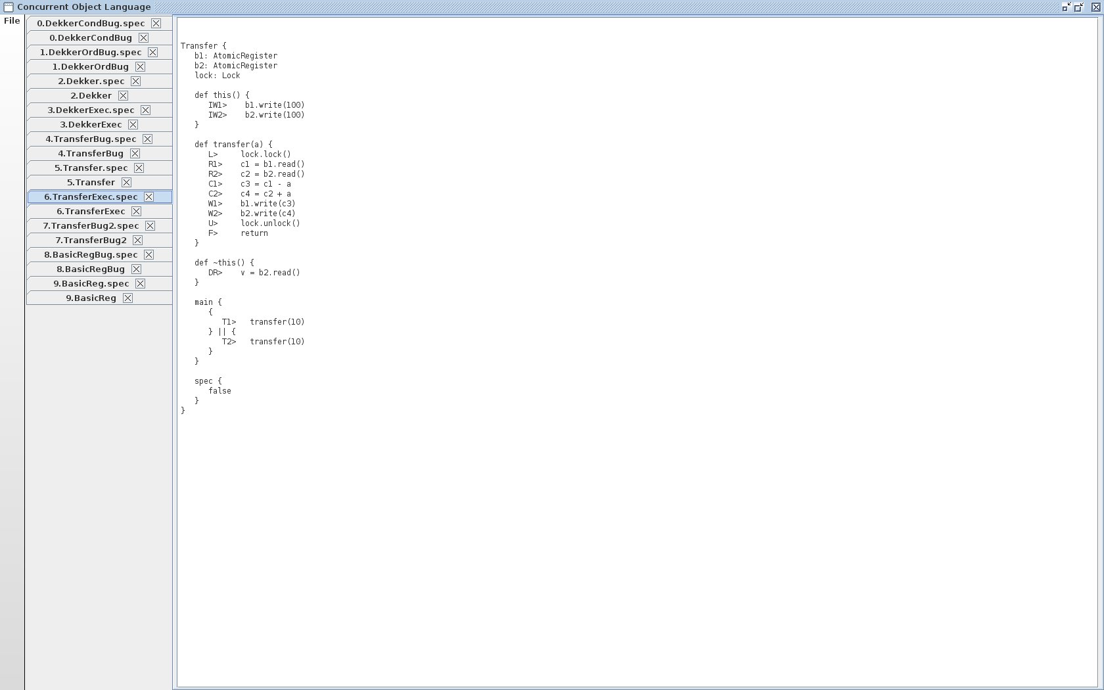1104x690 pixels.
Task: Click the 'false' spec value
Action: click(x=219, y=391)
